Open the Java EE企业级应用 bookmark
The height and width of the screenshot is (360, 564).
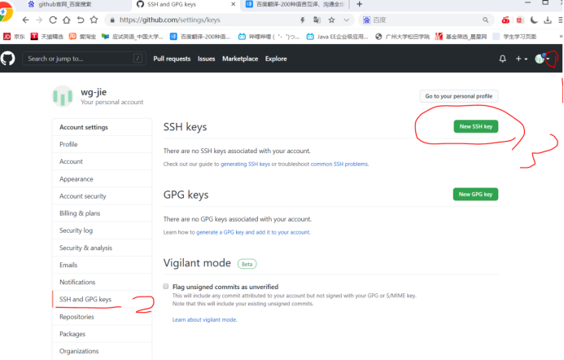[338, 37]
